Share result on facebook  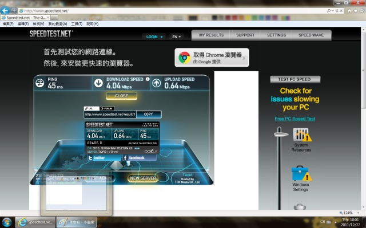[139, 158]
